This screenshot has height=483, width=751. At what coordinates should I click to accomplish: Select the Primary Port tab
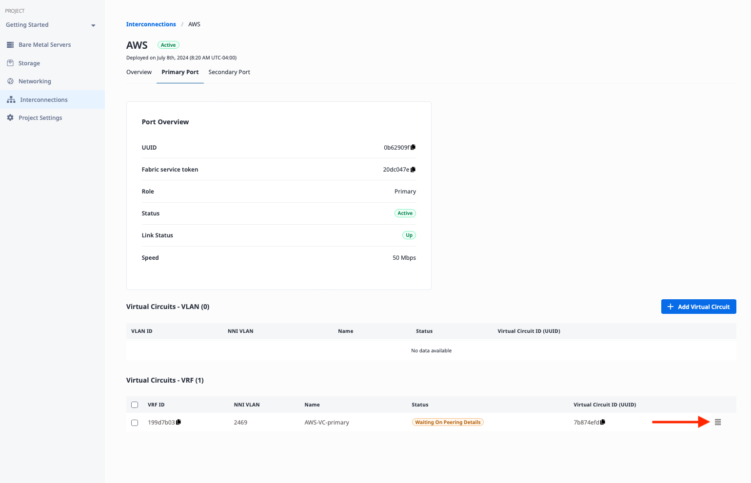click(x=180, y=72)
